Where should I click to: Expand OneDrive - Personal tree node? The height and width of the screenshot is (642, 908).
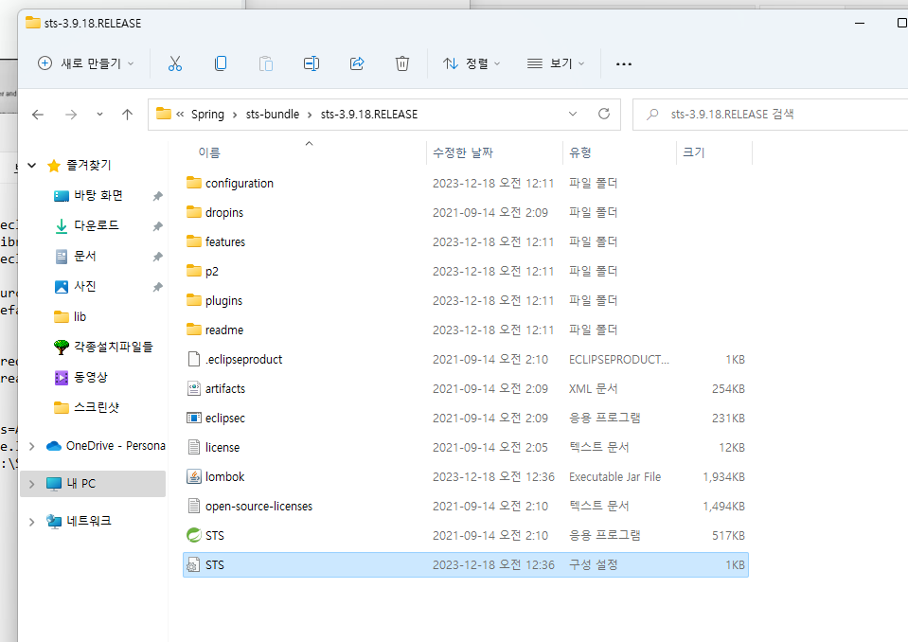32,446
